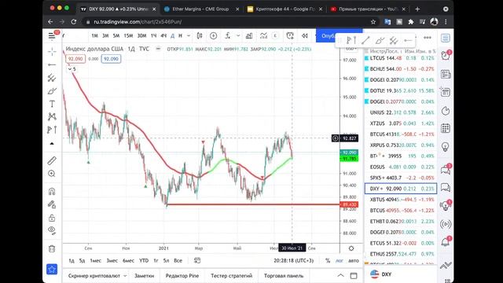Open the Скринер криптовалют dropdown
This screenshot has height=283, width=503.
click(x=97, y=276)
